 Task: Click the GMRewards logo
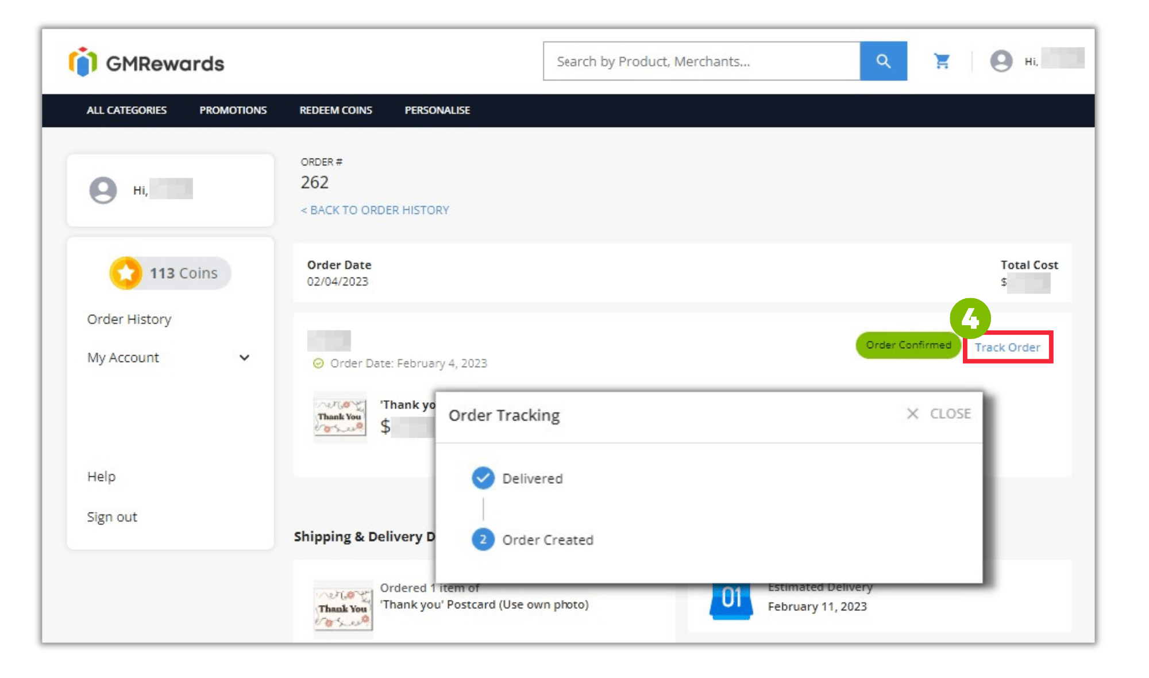[145, 61]
